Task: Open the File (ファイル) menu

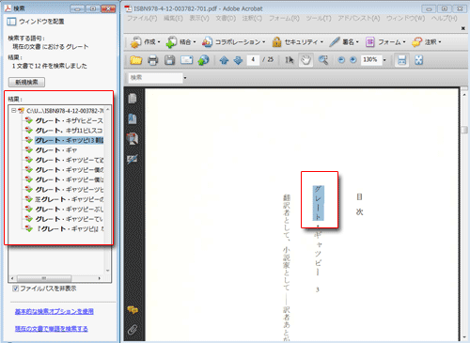Action: click(x=142, y=18)
